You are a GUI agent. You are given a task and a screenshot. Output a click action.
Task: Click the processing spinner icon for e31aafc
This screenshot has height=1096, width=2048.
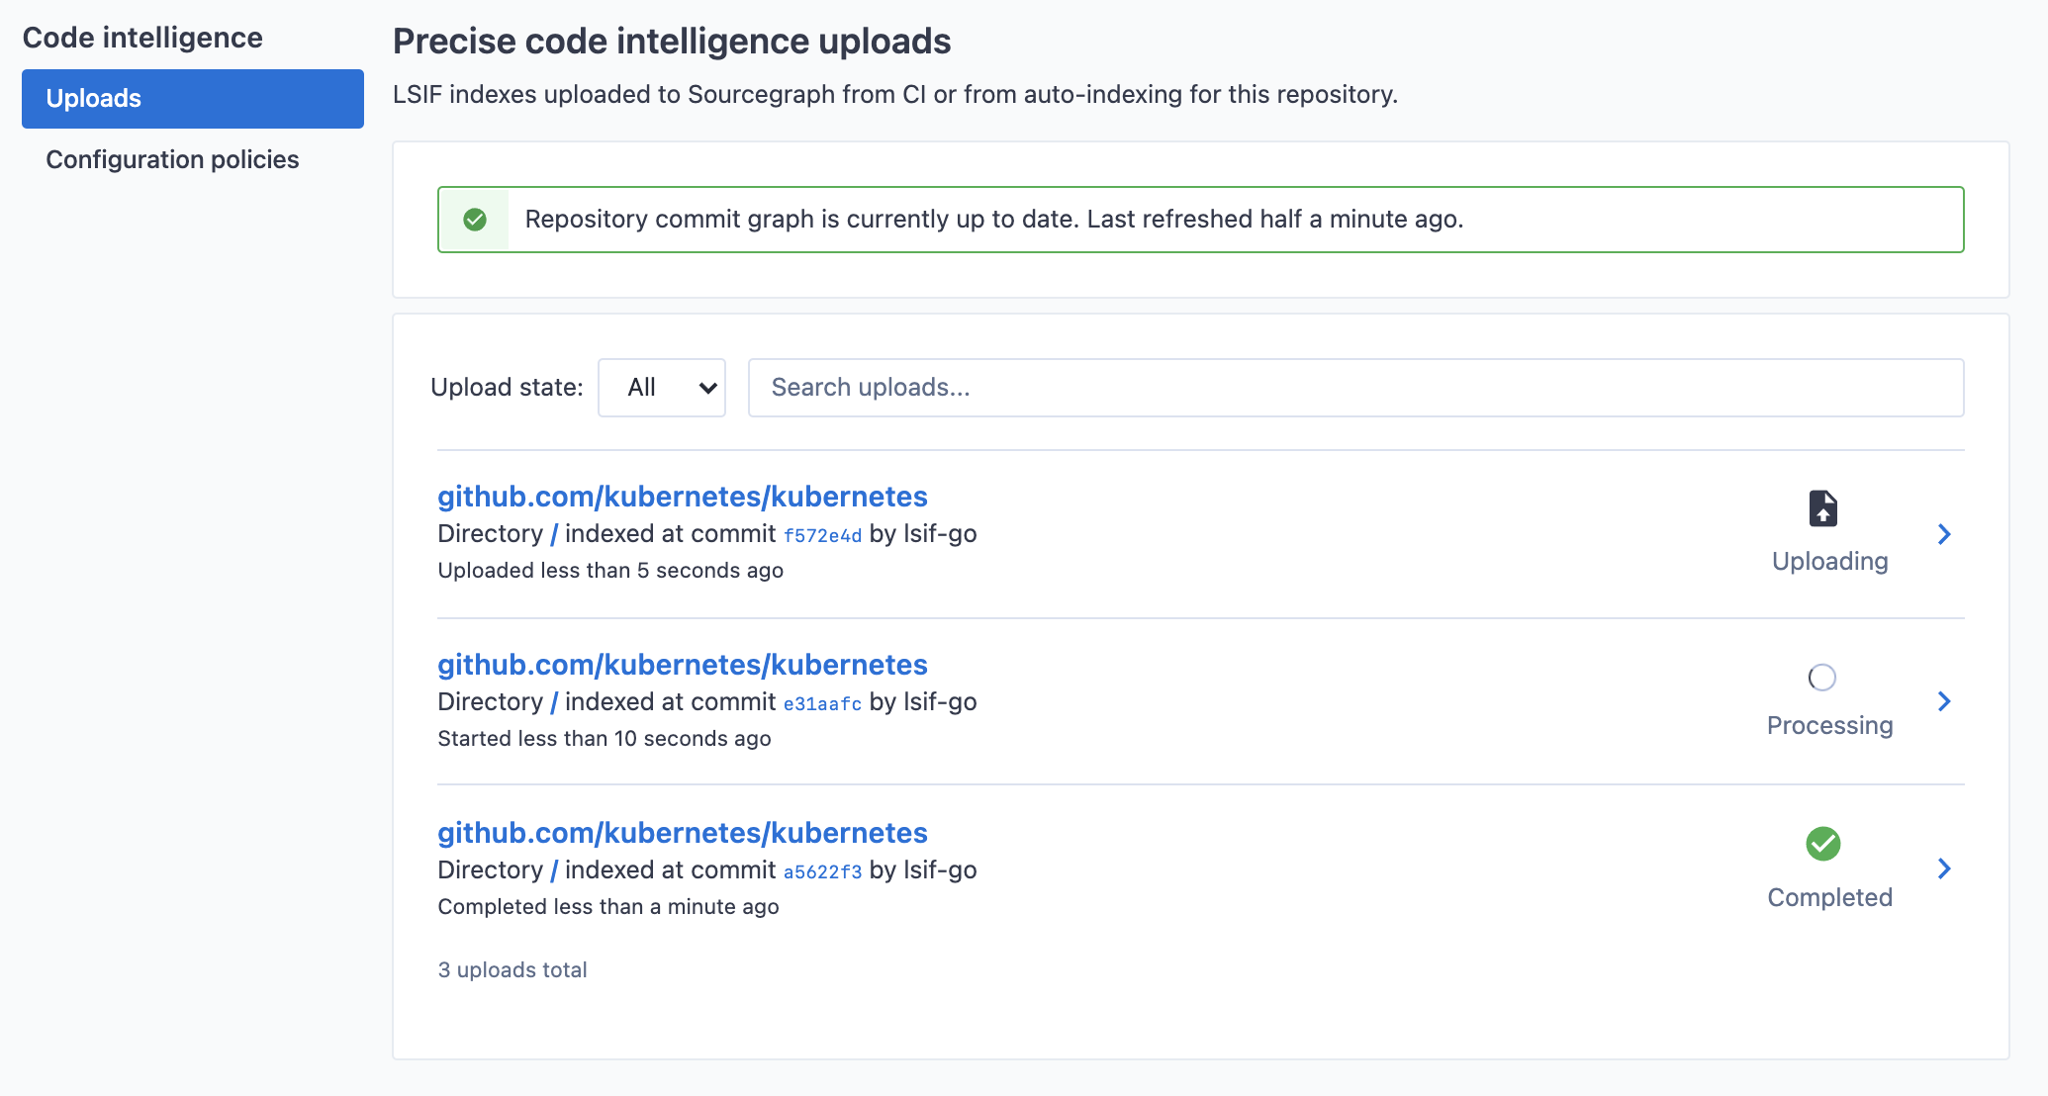click(1821, 676)
